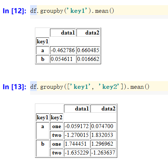Click value -1.635229

(x=77, y=153)
